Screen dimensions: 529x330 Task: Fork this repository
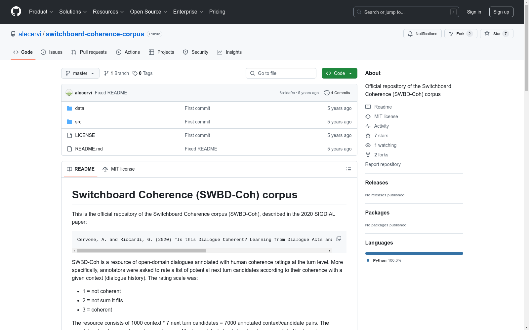461,34
